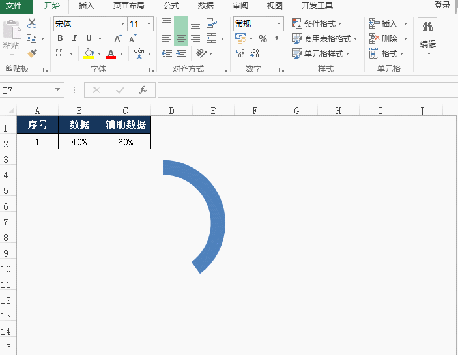Apply percent style with the % icon
The image size is (458, 355).
pos(263,39)
